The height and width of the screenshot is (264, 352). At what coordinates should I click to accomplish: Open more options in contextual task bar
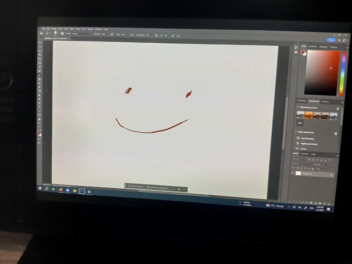pos(184,190)
